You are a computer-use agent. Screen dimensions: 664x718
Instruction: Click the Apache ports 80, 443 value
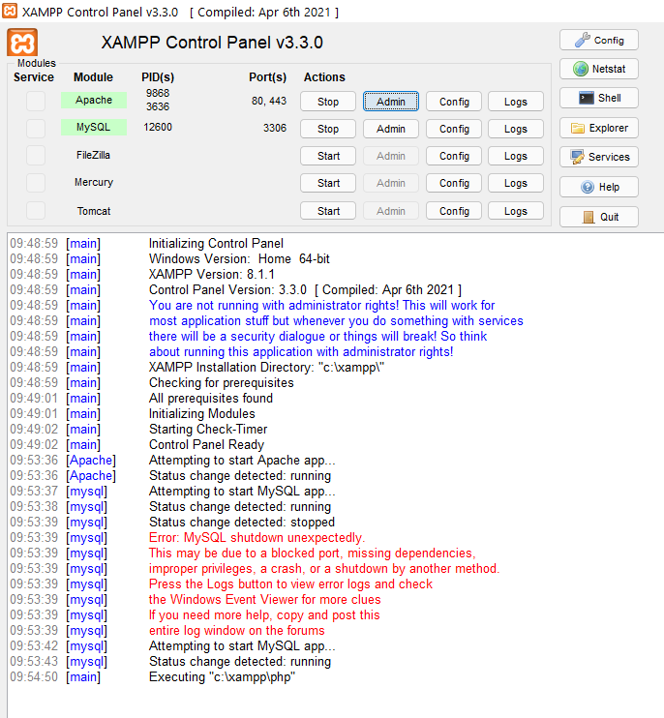tap(269, 101)
